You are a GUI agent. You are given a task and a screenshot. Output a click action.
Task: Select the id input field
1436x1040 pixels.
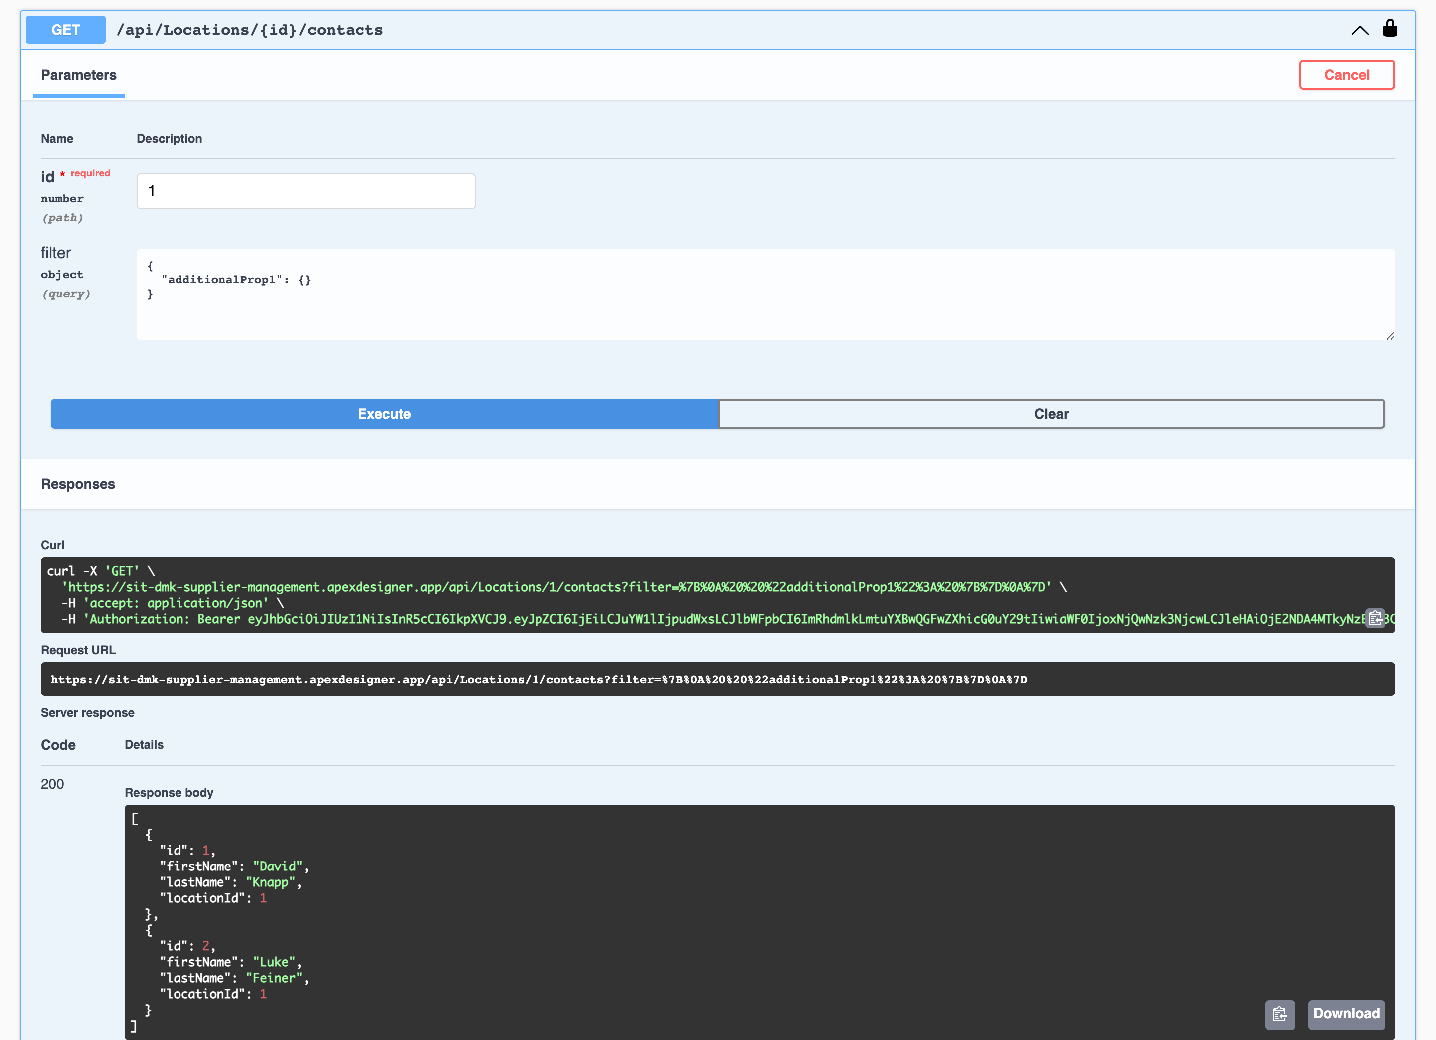point(307,190)
